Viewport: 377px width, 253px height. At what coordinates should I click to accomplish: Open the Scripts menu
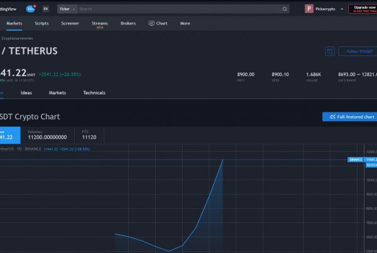click(41, 23)
